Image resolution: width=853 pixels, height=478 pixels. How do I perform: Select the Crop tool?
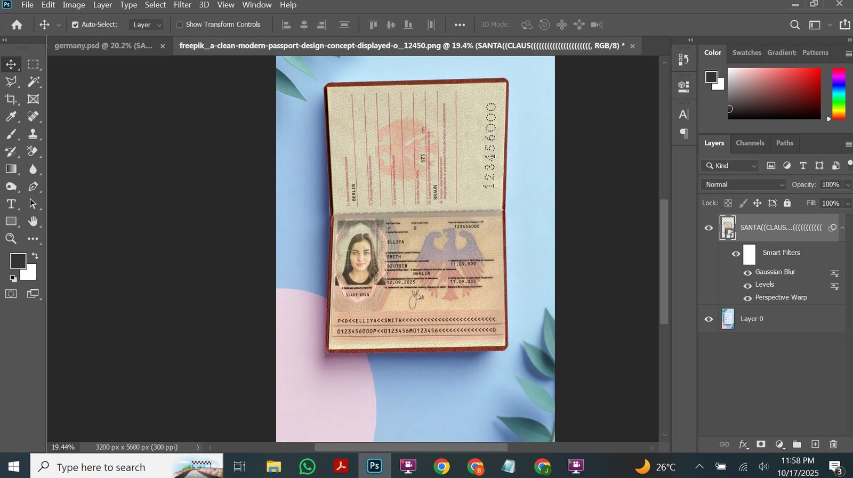click(x=11, y=99)
